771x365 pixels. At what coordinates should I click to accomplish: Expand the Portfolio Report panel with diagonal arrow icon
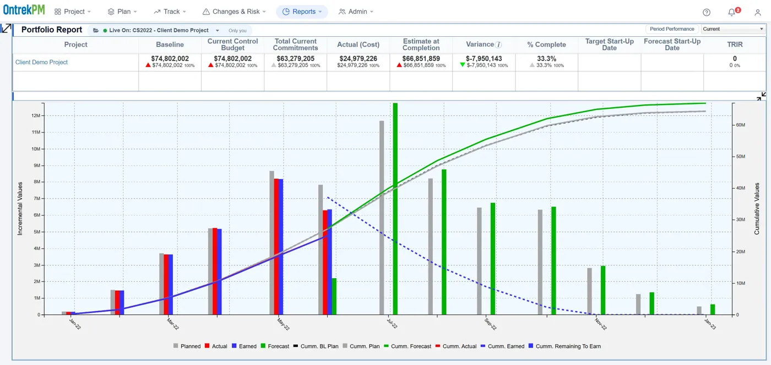[6, 29]
